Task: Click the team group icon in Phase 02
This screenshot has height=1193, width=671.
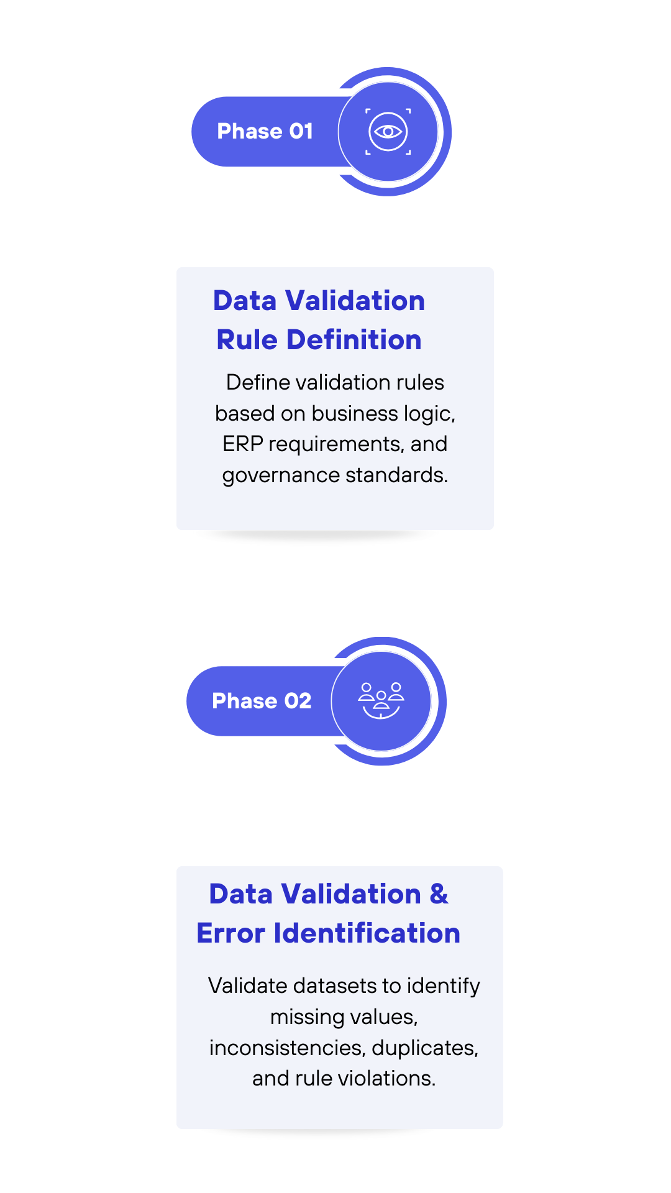Action: (x=381, y=701)
